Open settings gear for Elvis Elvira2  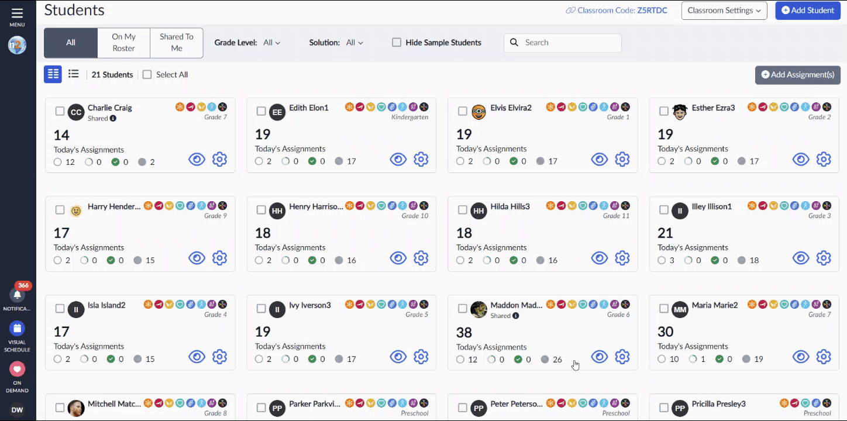point(622,159)
